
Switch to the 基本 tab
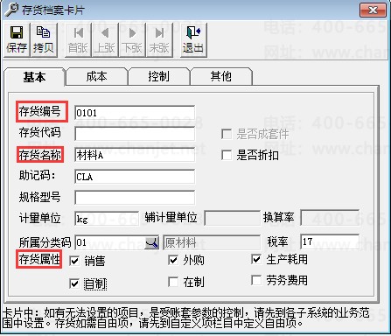point(34,77)
